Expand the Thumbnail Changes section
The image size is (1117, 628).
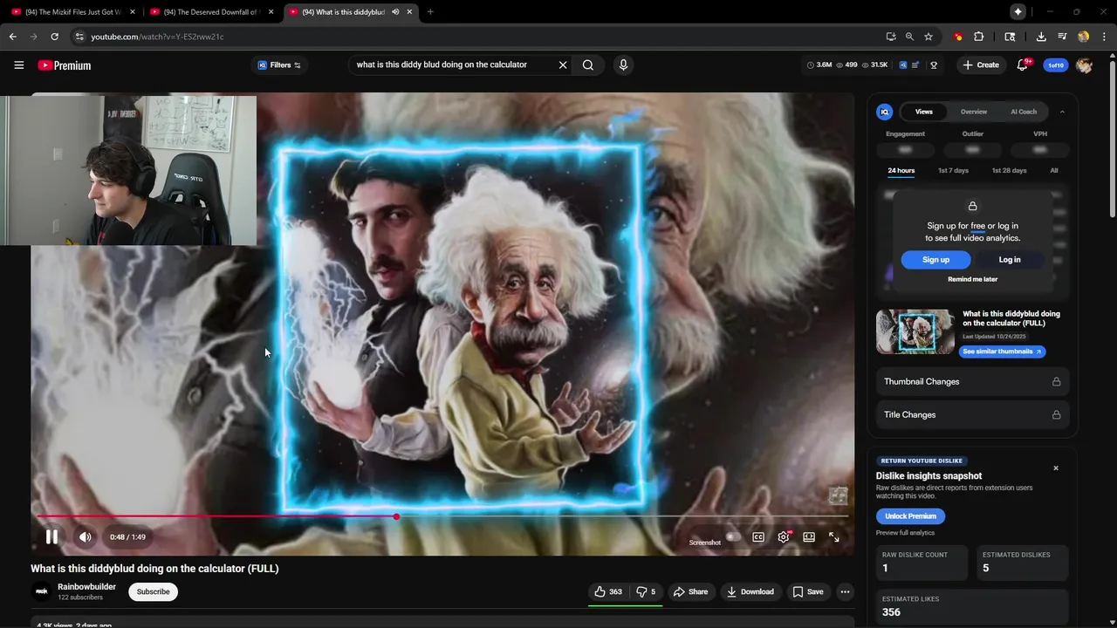[972, 382]
